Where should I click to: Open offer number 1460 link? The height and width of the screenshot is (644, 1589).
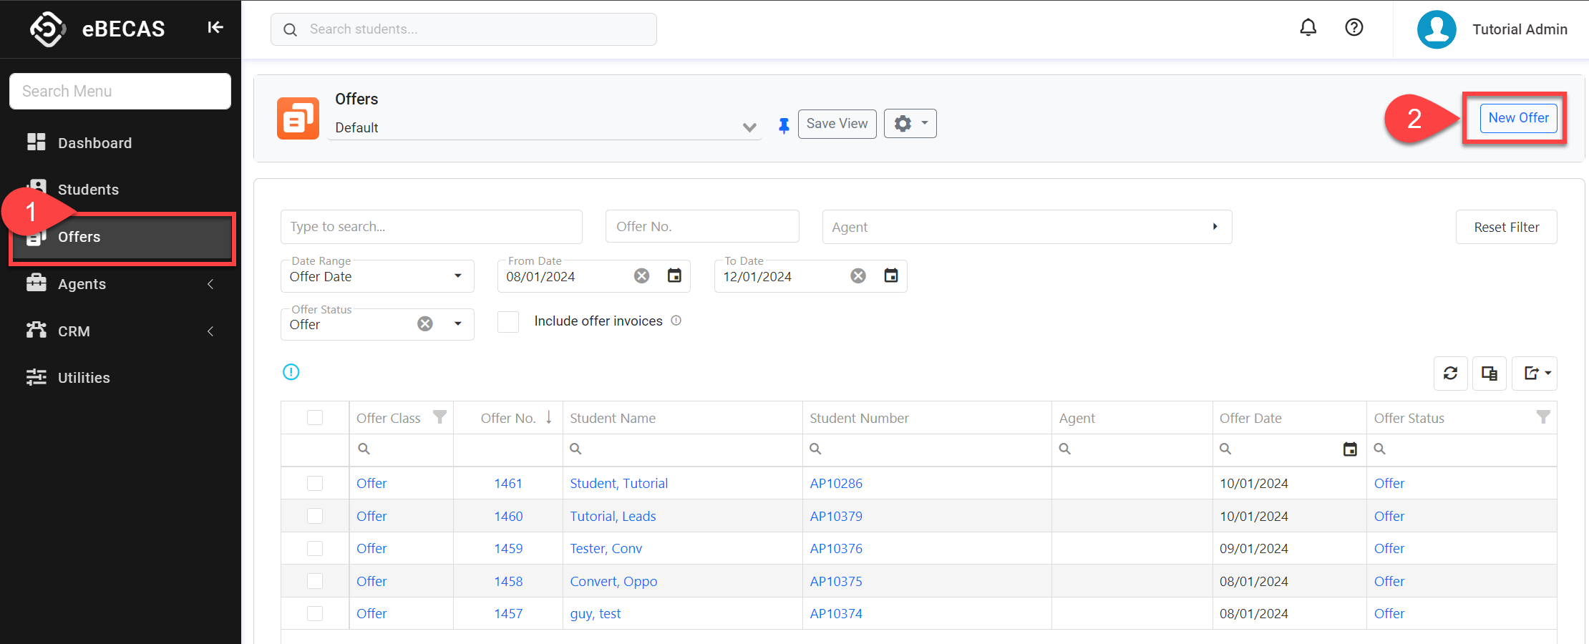coord(508,516)
